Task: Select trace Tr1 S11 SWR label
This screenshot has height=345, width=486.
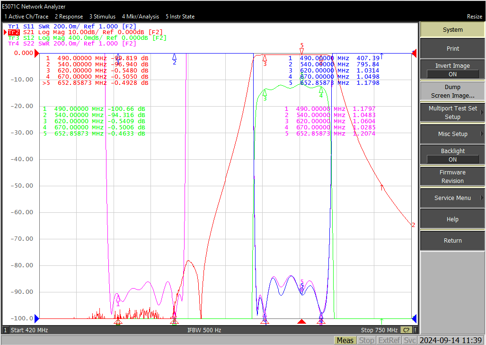Action: coord(72,27)
